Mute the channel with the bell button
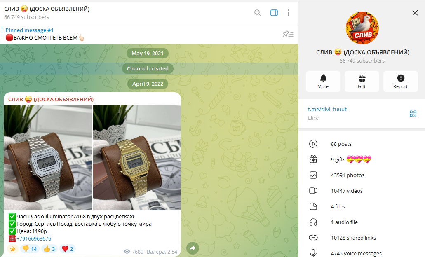425x257 pixels. tap(323, 82)
